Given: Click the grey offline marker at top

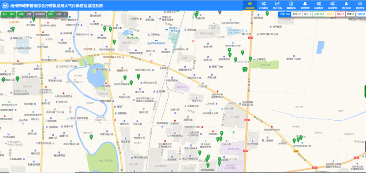Looking at the screenshot, I should 220,12.
